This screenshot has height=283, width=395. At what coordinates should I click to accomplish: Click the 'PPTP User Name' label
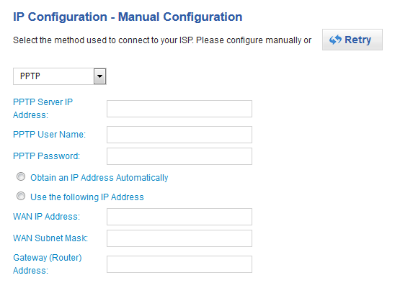pyautogui.click(x=49, y=135)
